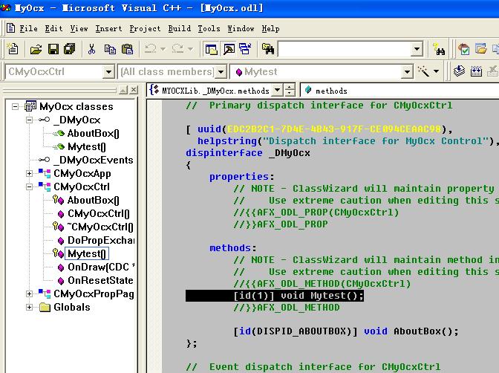Click the Redo arrow icon
Image resolution: width=499 pixels, height=373 pixels.
(177, 49)
